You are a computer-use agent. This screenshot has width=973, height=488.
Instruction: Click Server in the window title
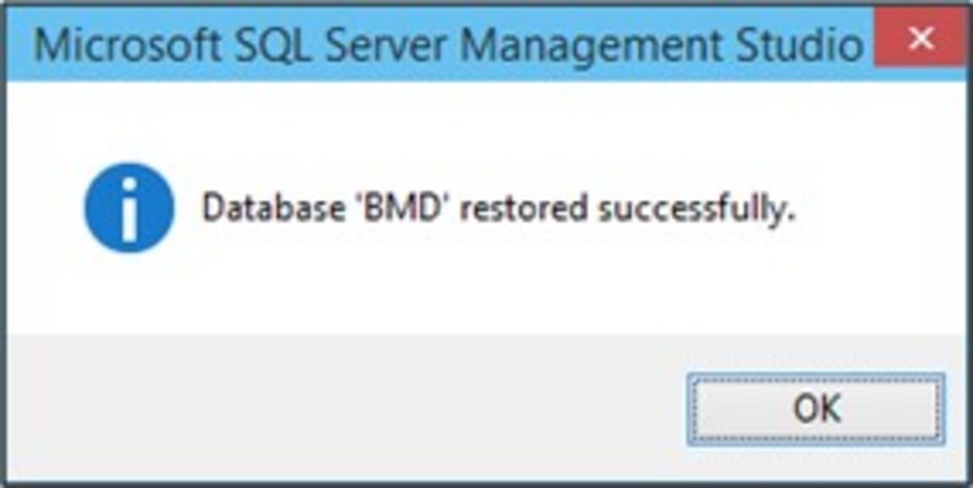371,46
